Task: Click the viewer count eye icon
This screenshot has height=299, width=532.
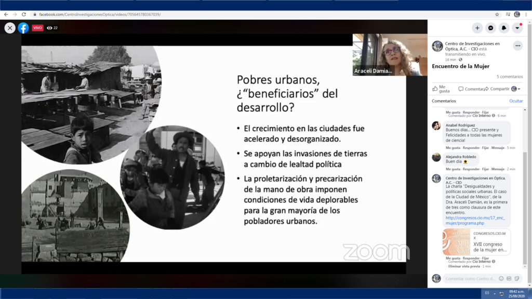Action: pos(50,28)
